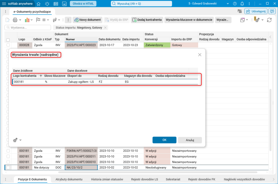Remove the Status importu filter chip
The image size is (278, 184).
coord(105,28)
